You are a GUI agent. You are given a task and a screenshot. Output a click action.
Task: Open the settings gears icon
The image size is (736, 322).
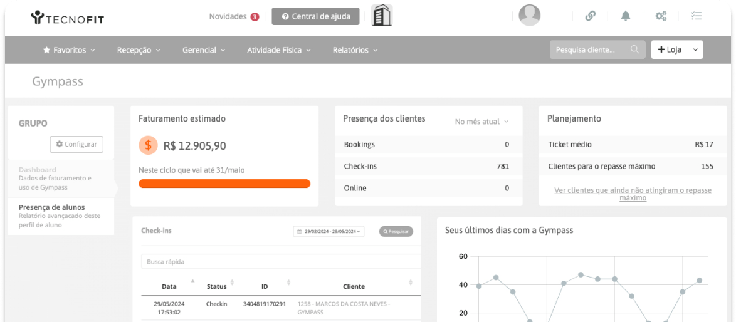point(661,16)
